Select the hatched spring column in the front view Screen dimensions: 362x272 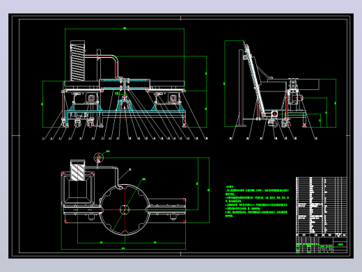point(78,61)
